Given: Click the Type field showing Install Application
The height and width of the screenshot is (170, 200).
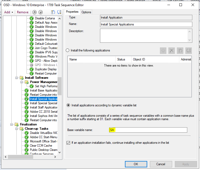Looking at the screenshot, I should [146, 18].
